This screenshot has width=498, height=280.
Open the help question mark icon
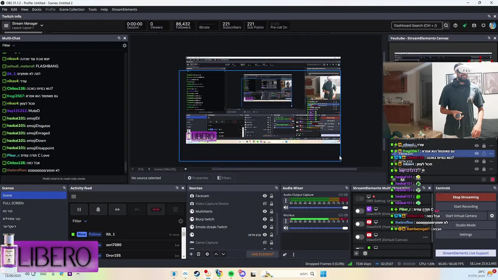point(455,26)
